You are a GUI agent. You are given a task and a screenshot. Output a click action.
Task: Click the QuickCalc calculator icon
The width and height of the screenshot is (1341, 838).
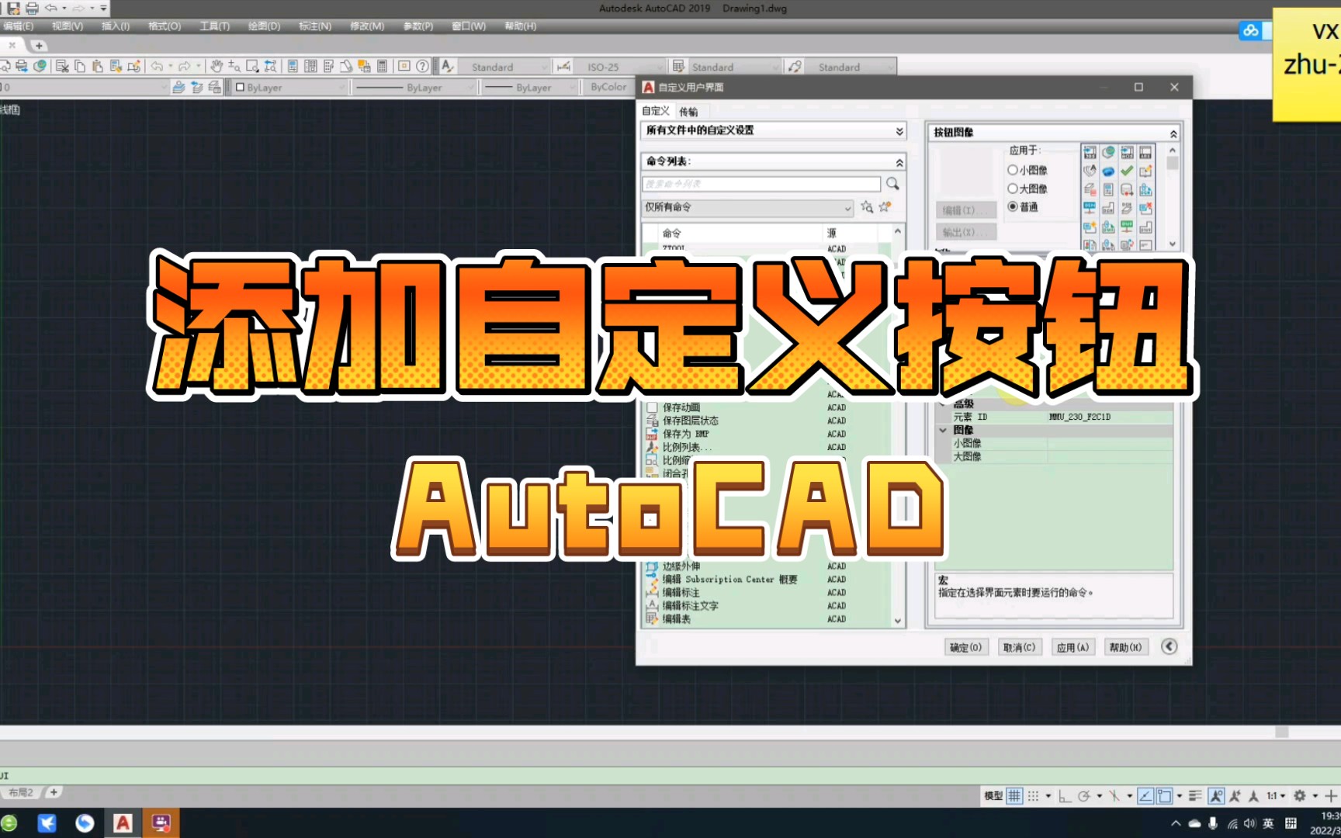coord(382,66)
